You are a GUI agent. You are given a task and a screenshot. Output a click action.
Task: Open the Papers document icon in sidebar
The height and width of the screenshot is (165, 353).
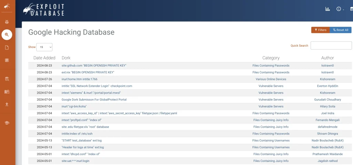coord(7,47)
